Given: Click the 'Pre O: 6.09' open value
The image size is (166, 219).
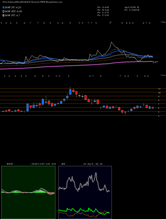Looking at the screenshot, I should point(103,7).
